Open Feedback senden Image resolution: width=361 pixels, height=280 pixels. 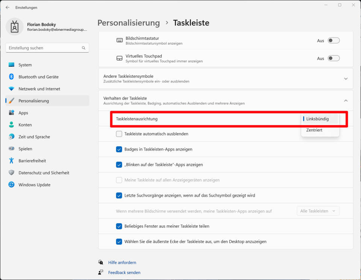click(124, 272)
